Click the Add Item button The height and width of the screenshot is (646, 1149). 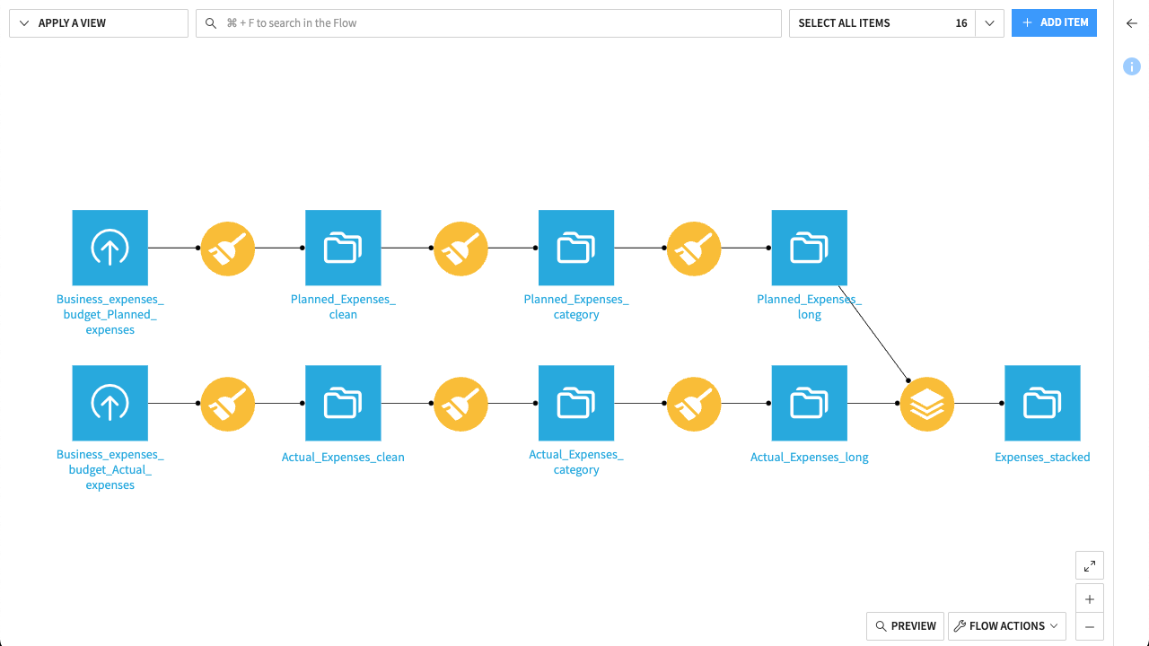pyautogui.click(x=1054, y=22)
